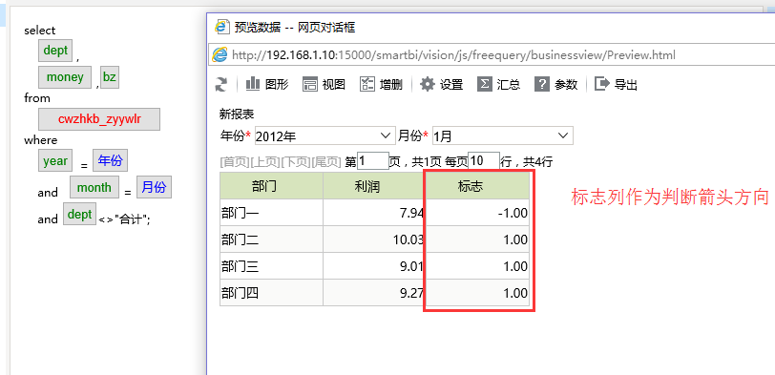The image size is (775, 375).
Task: Click the 首页 first page link
Action: 235,161
